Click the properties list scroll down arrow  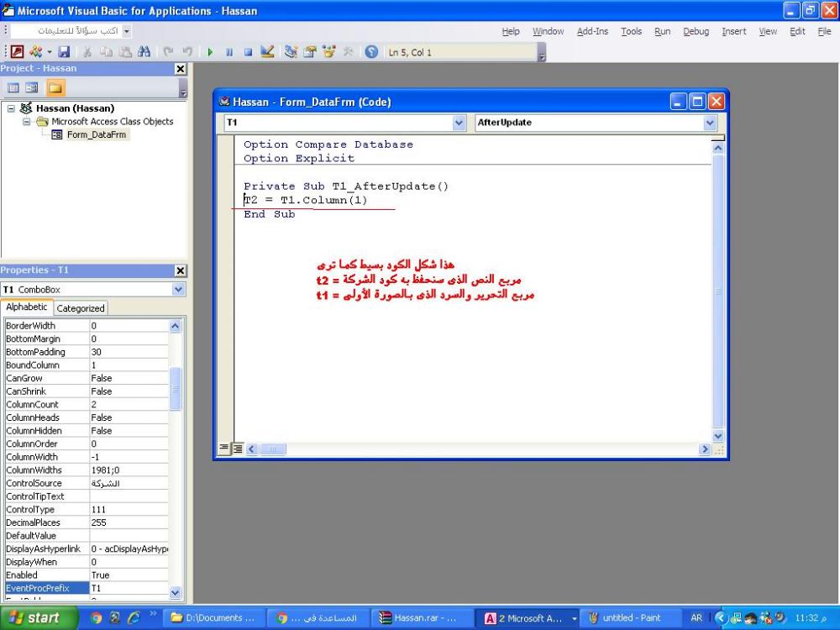click(176, 592)
